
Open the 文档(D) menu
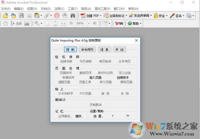pos(46,9)
